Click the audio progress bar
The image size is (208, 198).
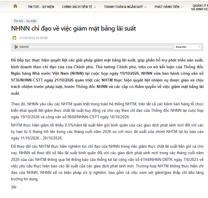[x=100, y=47]
